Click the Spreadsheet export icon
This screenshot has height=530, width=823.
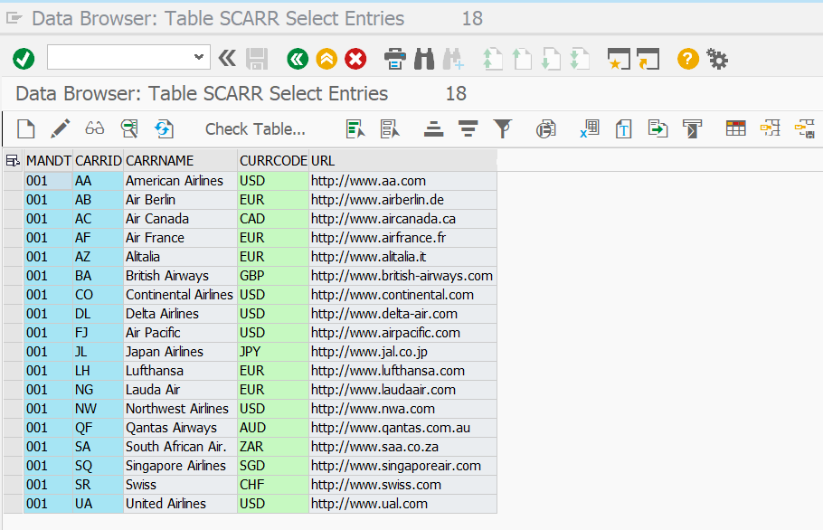pyautogui.click(x=590, y=128)
